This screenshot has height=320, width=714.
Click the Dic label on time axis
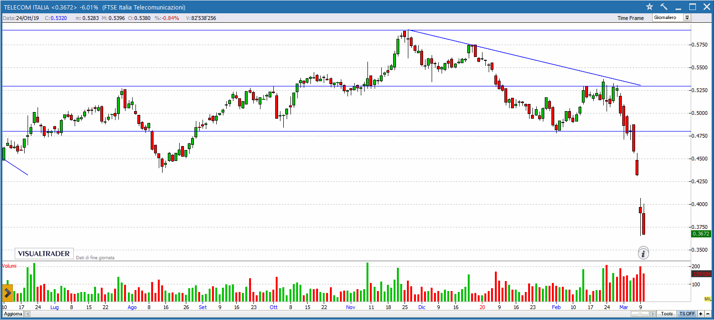click(422, 307)
